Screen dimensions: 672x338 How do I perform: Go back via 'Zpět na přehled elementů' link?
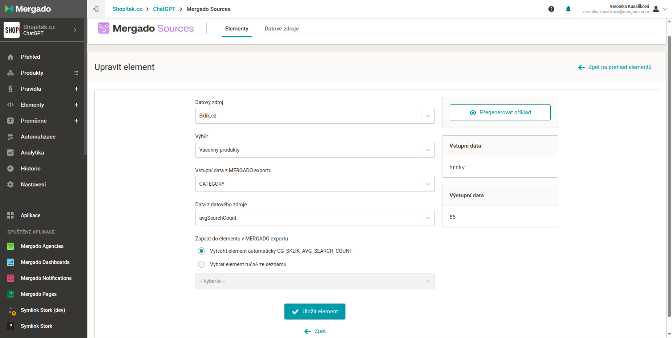click(x=615, y=67)
